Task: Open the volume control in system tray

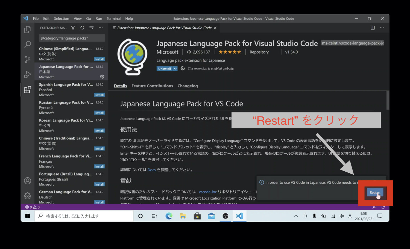Action: click(342, 216)
